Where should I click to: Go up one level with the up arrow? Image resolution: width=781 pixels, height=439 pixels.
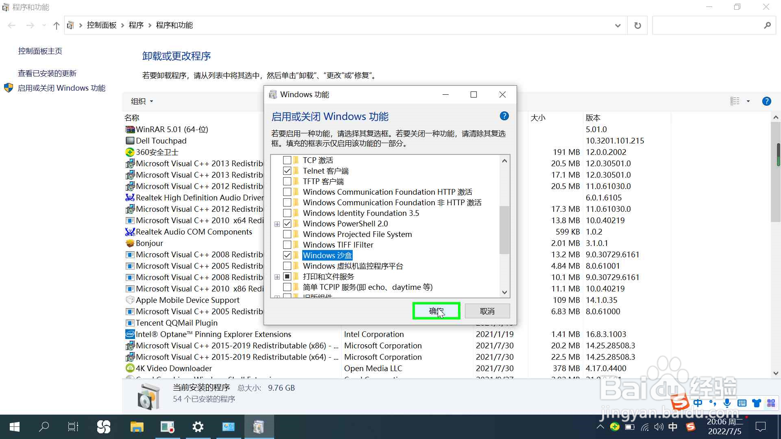click(x=56, y=25)
